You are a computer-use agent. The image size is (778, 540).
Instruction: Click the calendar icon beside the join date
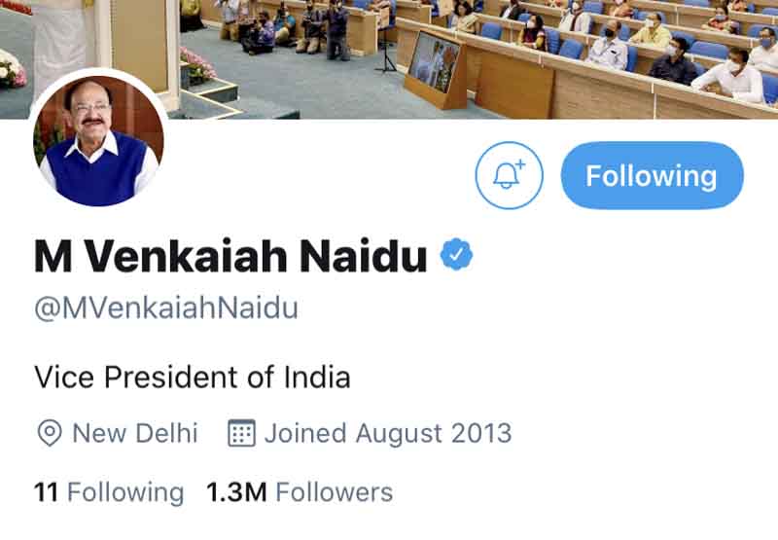pyautogui.click(x=241, y=433)
